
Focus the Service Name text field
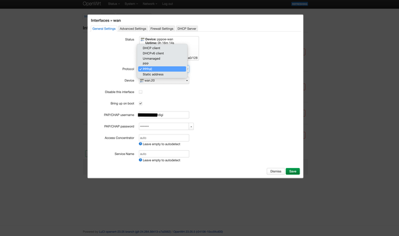[164, 154]
